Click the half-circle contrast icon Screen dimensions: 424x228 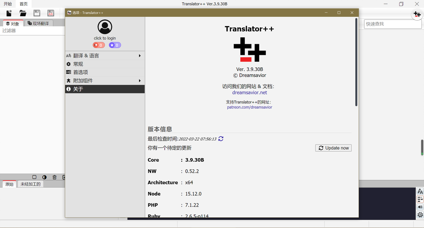(44, 177)
